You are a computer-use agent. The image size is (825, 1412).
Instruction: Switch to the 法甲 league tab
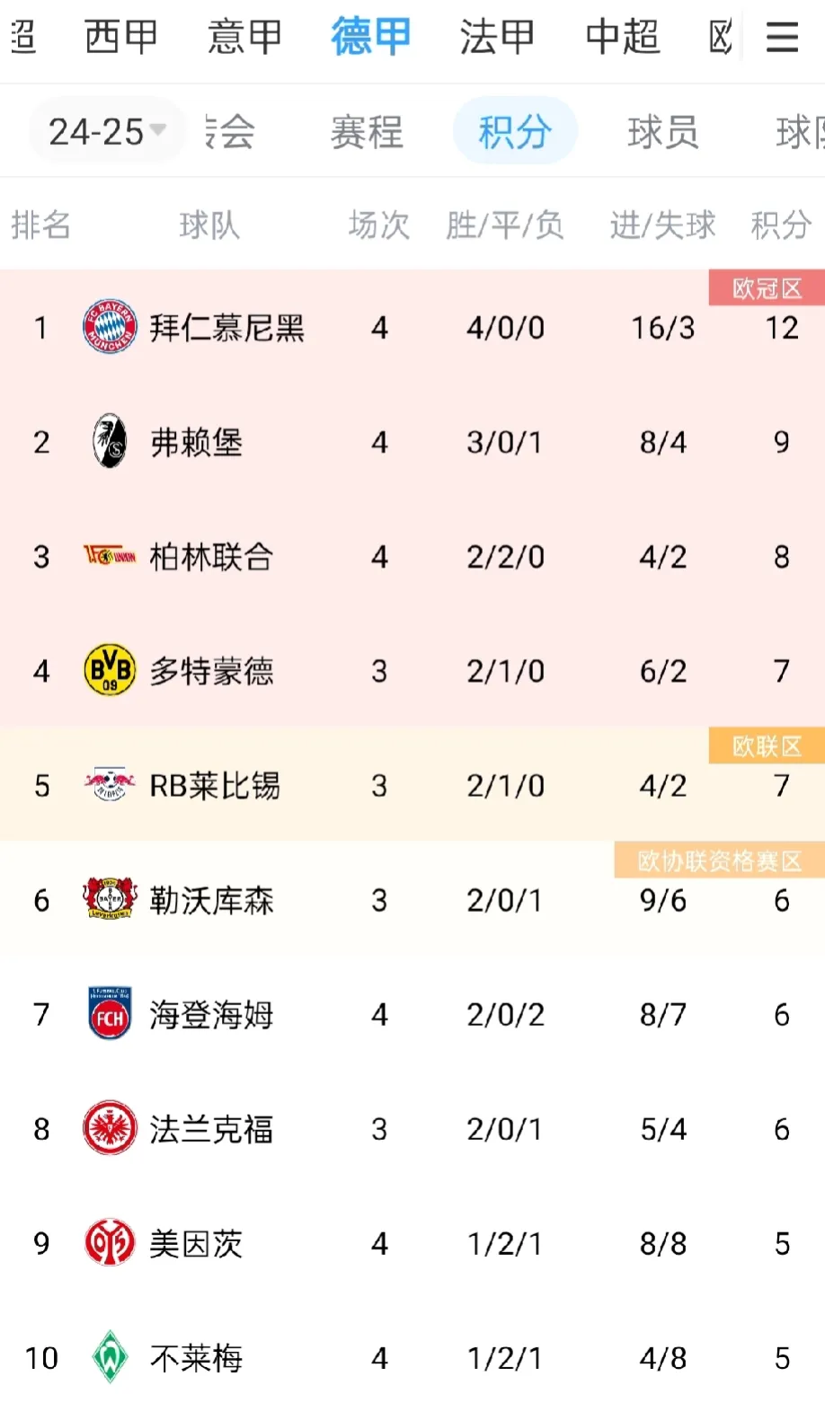point(496,36)
